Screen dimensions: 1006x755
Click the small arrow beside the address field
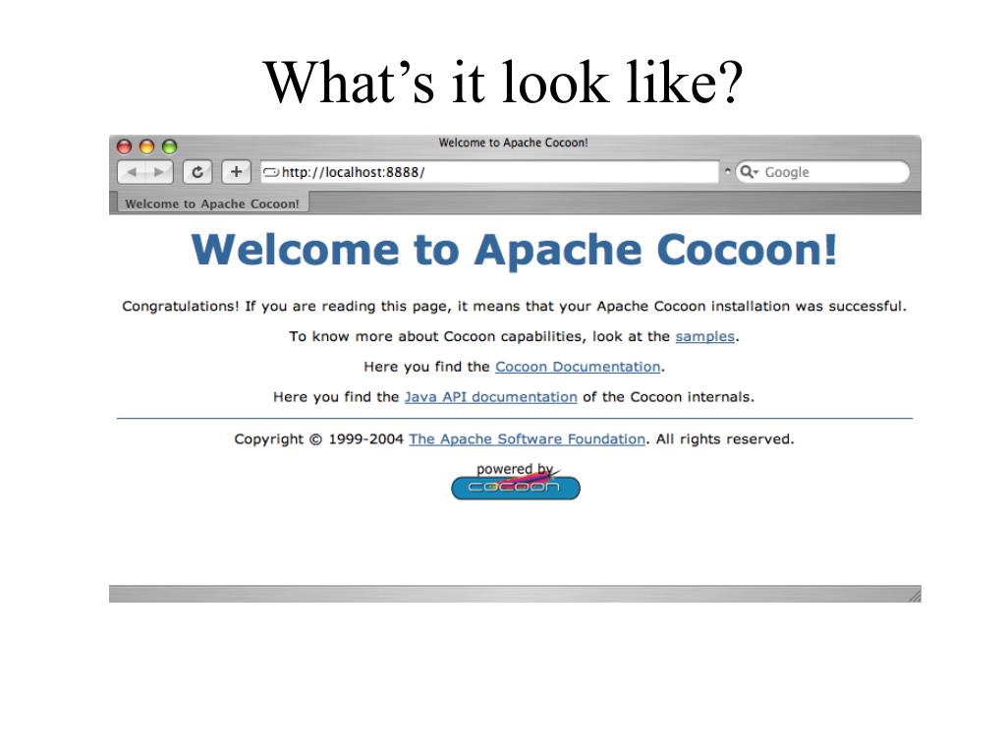pos(728,171)
